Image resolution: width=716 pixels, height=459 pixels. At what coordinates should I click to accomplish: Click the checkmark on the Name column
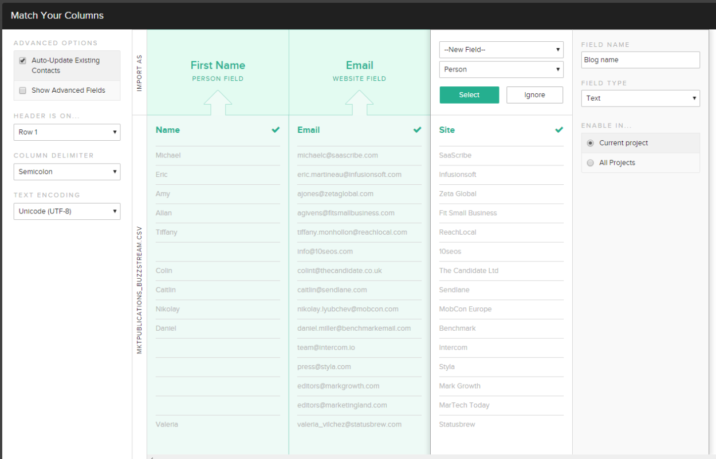[276, 129]
